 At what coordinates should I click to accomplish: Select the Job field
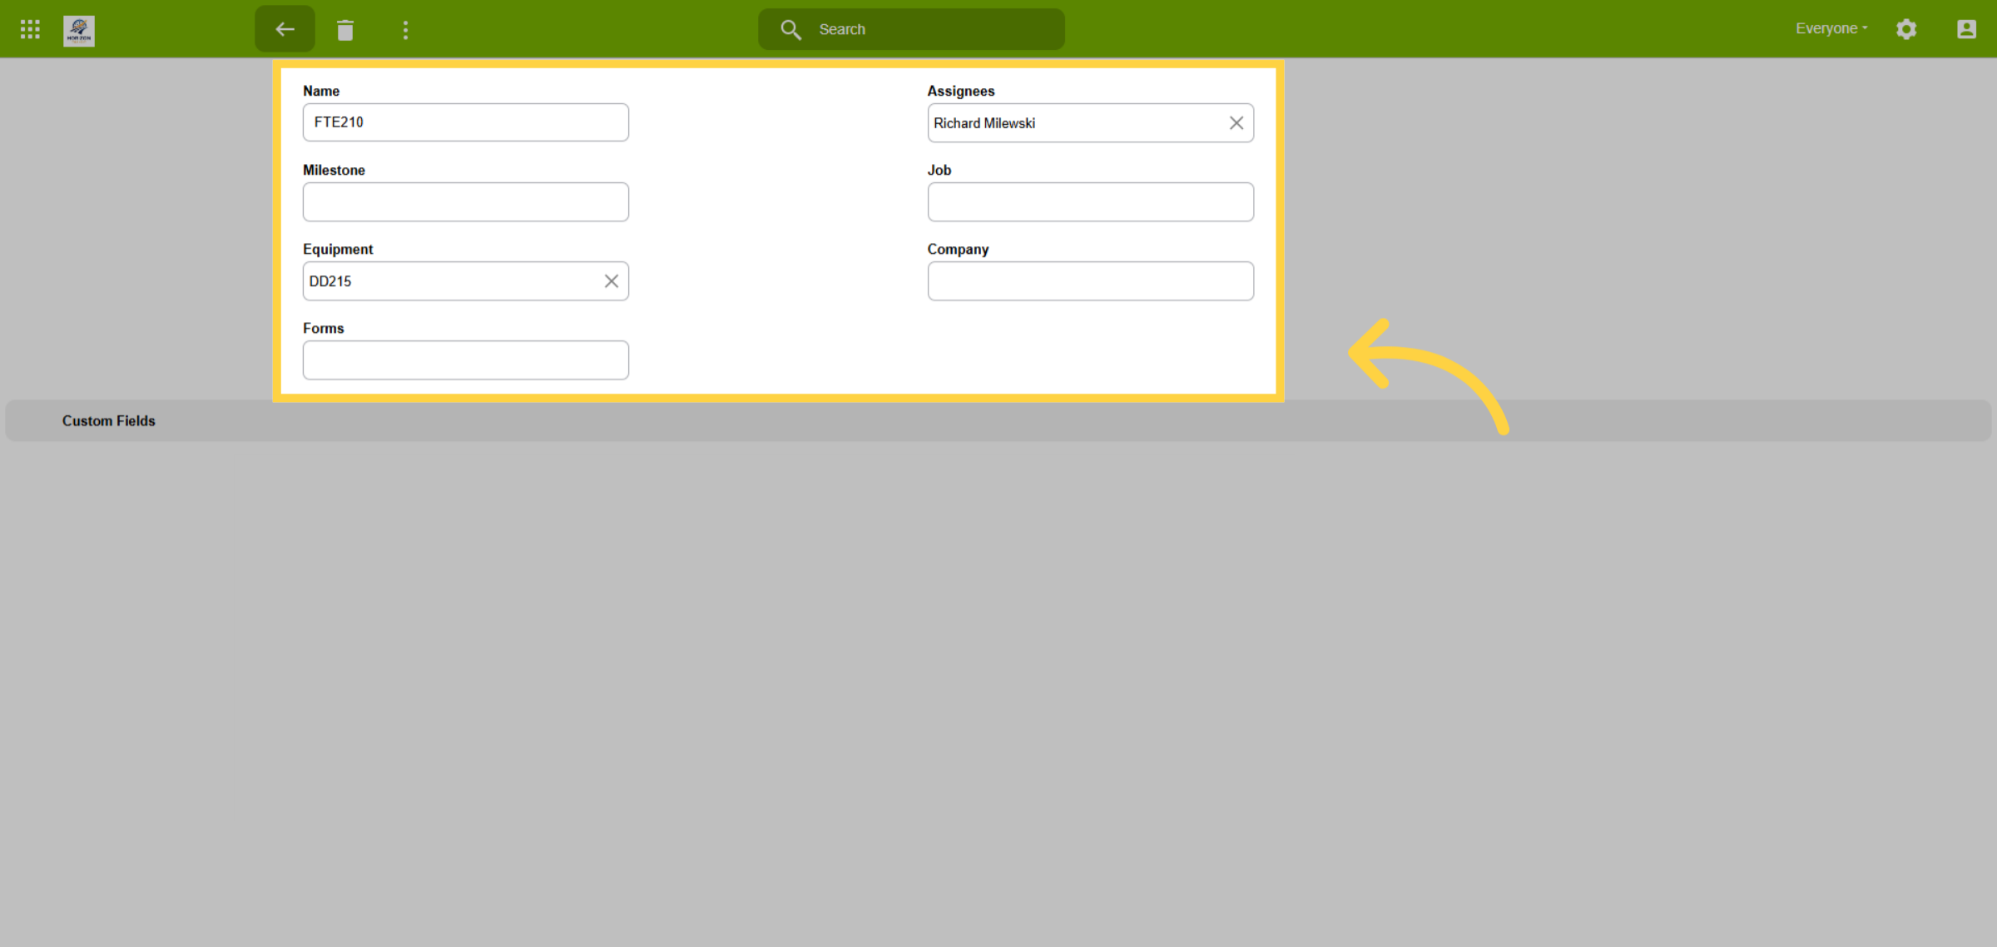(x=1091, y=202)
